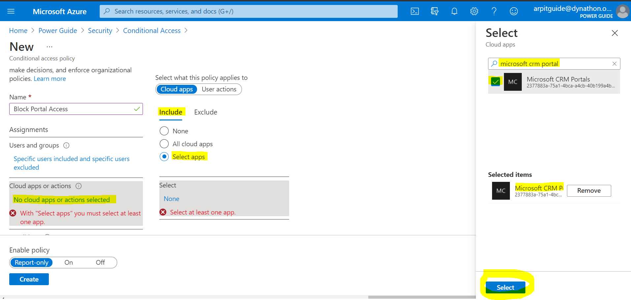Switch the policy target to User actions

pyautogui.click(x=219, y=89)
